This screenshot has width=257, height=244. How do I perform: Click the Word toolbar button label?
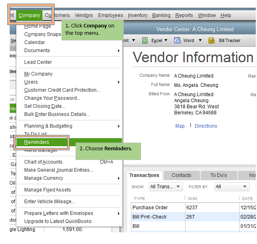click(x=189, y=40)
